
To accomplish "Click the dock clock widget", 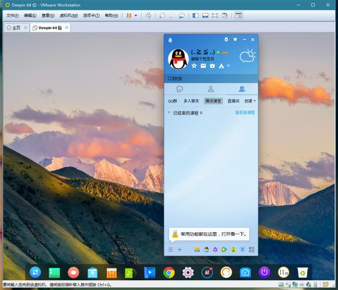I will pyautogui.click(x=283, y=273).
